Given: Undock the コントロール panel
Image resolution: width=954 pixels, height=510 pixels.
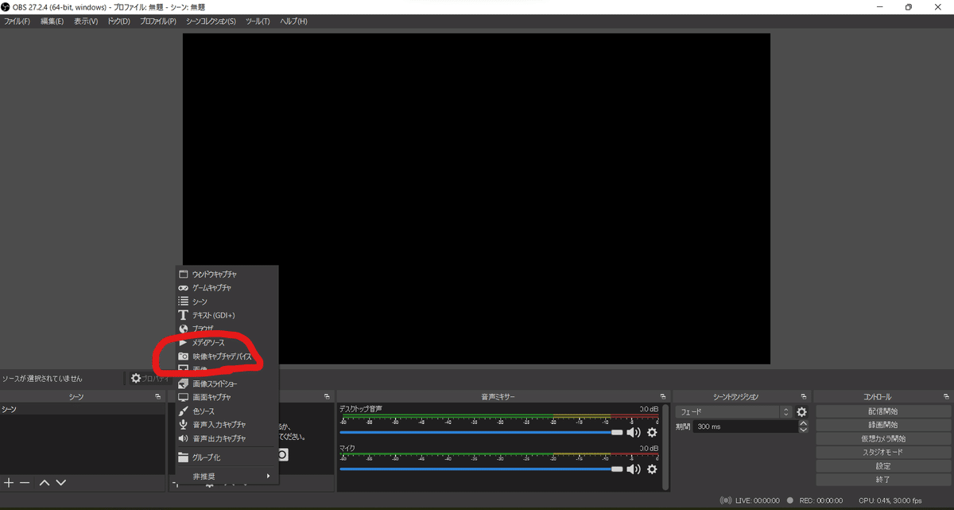Looking at the screenshot, I should point(946,396).
